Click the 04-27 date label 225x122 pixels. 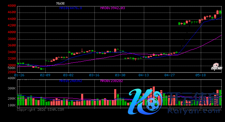(170, 75)
